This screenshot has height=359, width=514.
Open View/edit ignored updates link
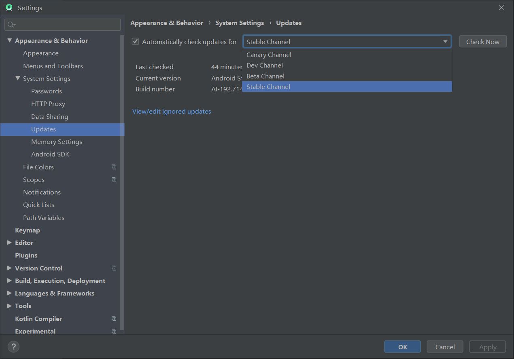tap(172, 111)
